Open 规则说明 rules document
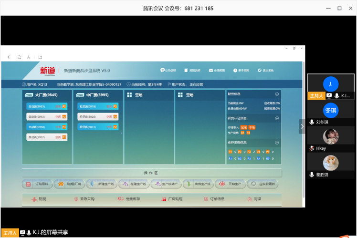Image resolution: width=357 pixels, height=238 pixels. (192, 70)
